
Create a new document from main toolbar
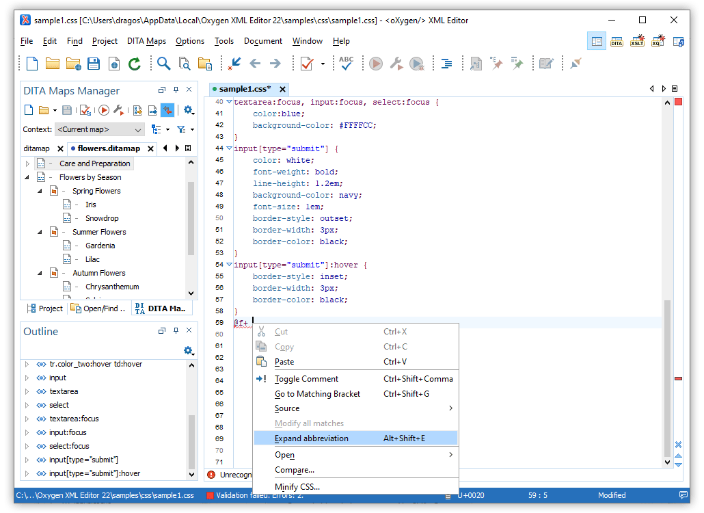(x=32, y=64)
